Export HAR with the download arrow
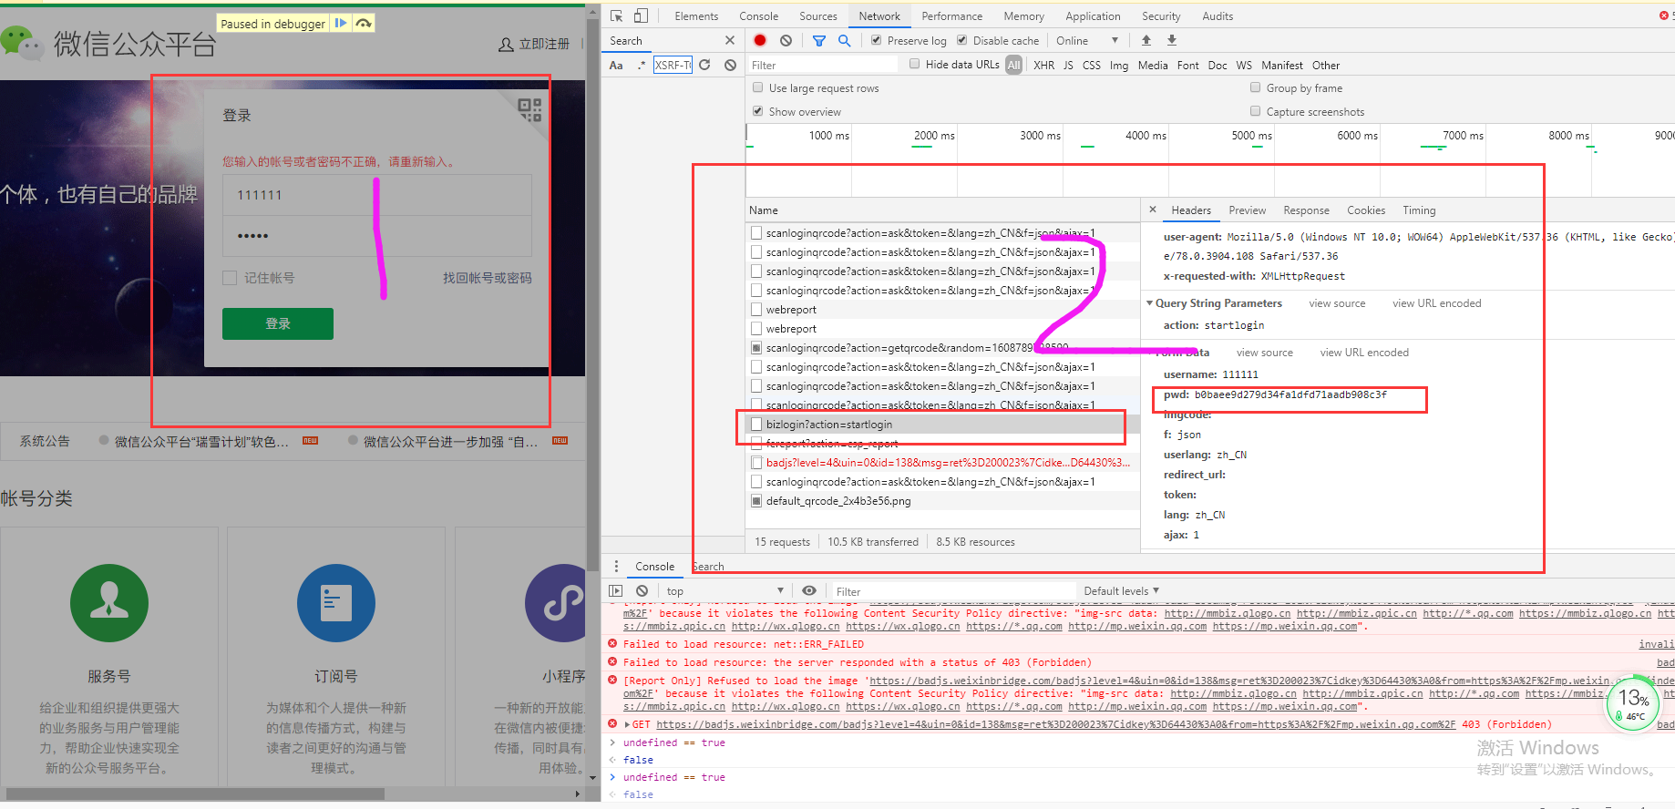 [x=1172, y=40]
